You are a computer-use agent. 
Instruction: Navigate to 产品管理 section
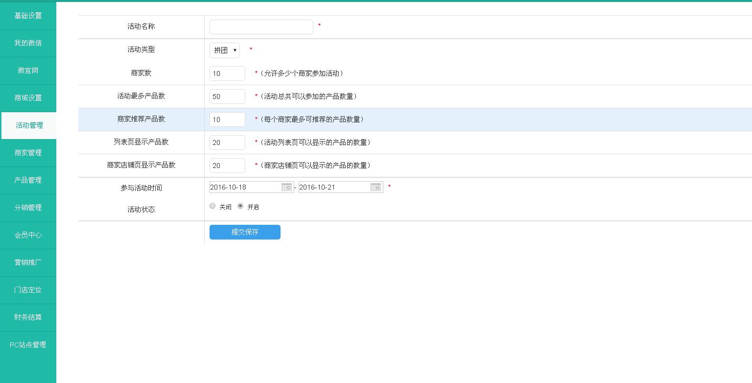(28, 180)
